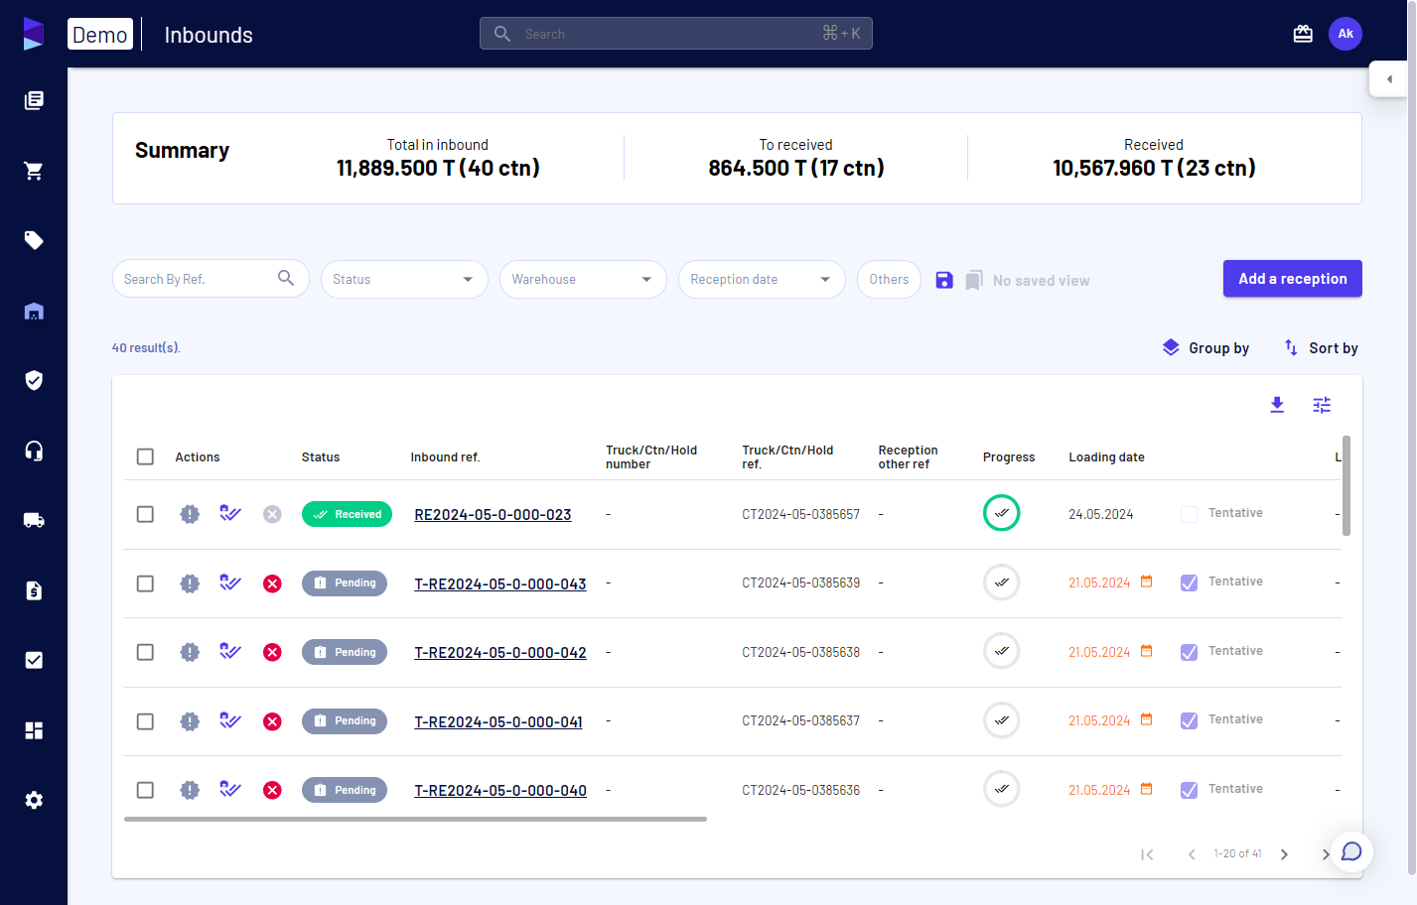Image resolution: width=1417 pixels, height=905 pixels.
Task: Collapse the right side panel arrow
Action: (x=1388, y=78)
